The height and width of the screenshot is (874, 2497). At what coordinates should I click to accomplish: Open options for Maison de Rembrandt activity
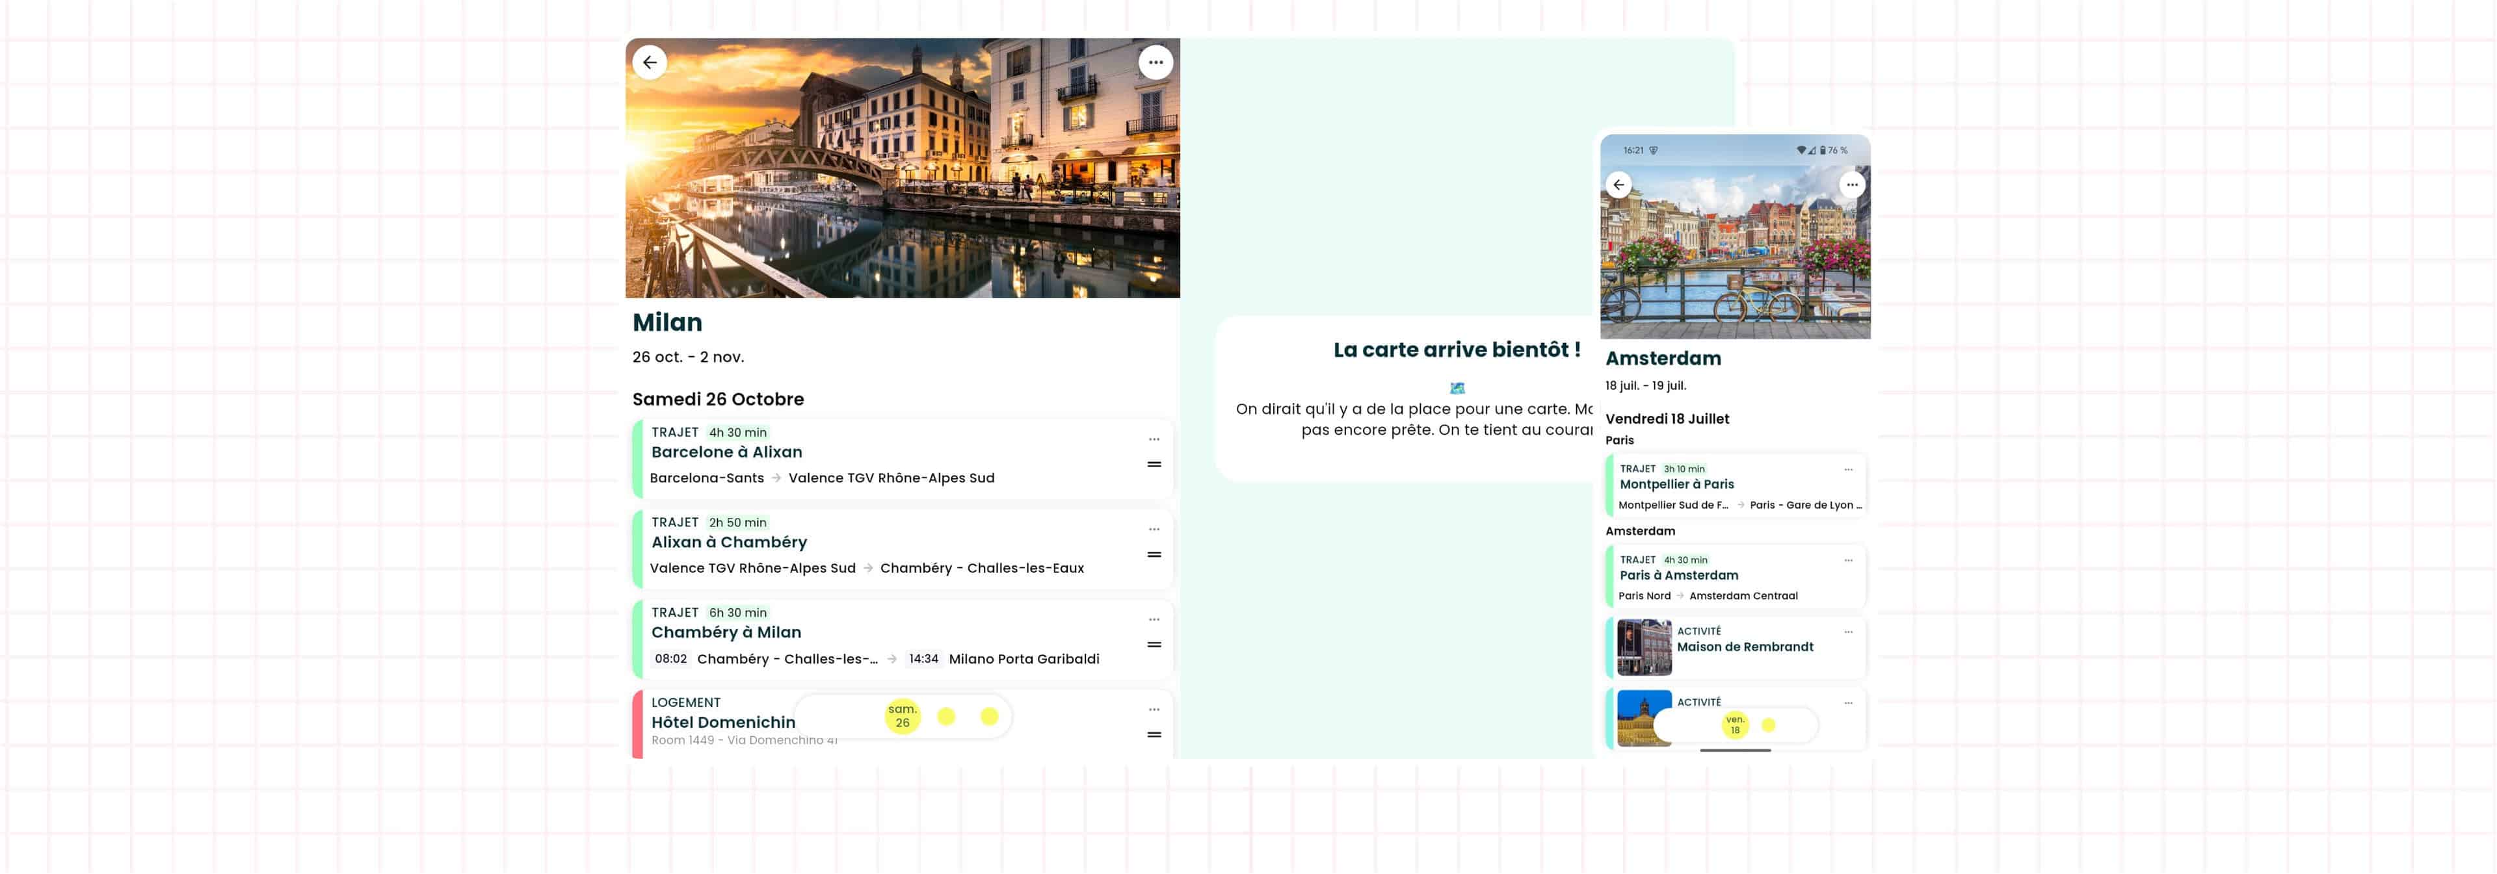(1847, 632)
